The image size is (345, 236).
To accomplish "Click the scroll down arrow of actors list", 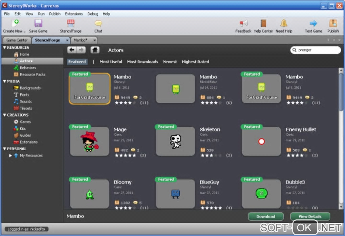I will point(341,207).
